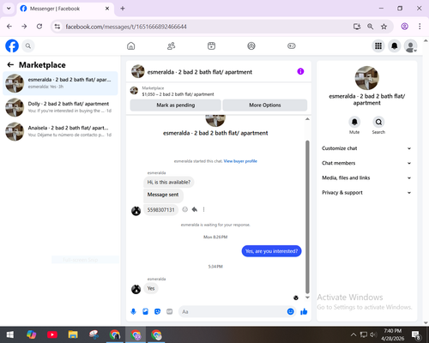Open the Facebook menu grid icon
The width and height of the screenshot is (429, 343).
tap(378, 45)
